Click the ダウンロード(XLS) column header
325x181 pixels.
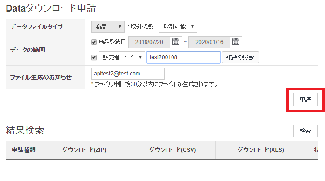pos(260,150)
